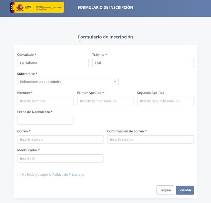Click the Subtrámite field label
The width and height of the screenshot is (211, 203).
[x=27, y=74]
